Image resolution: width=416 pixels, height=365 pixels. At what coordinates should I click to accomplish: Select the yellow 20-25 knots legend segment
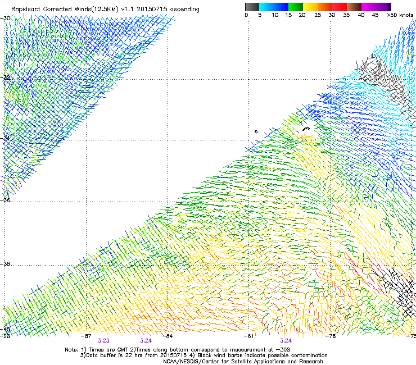310,7
